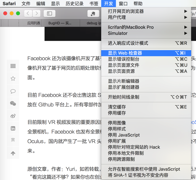Go back with the left arrow button
Image resolution: width=196 pixels, height=180 pixels.
coord(28,13)
